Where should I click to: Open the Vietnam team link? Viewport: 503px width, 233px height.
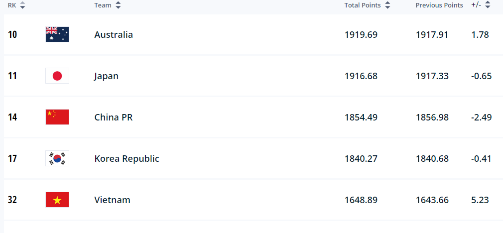[112, 200]
